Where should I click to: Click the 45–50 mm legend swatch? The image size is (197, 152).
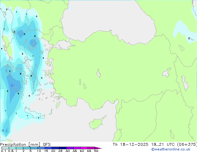(x=91, y=148)
